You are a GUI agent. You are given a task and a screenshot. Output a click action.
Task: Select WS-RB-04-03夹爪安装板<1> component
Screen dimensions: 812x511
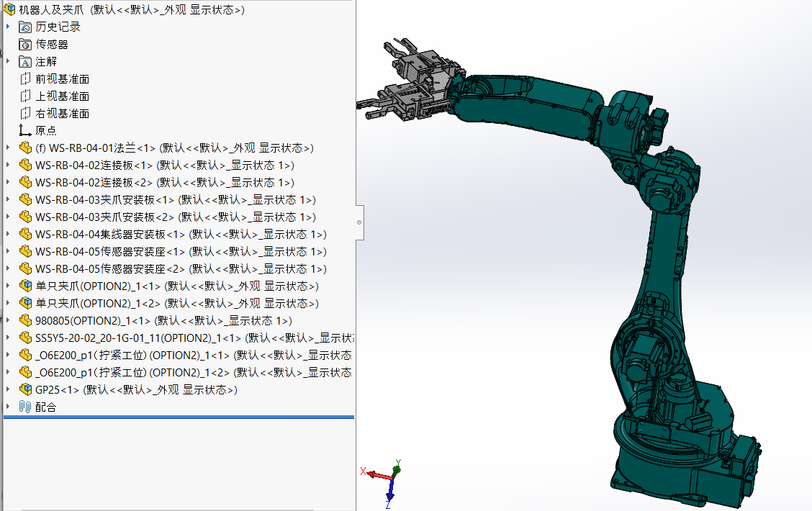pyautogui.click(x=176, y=200)
